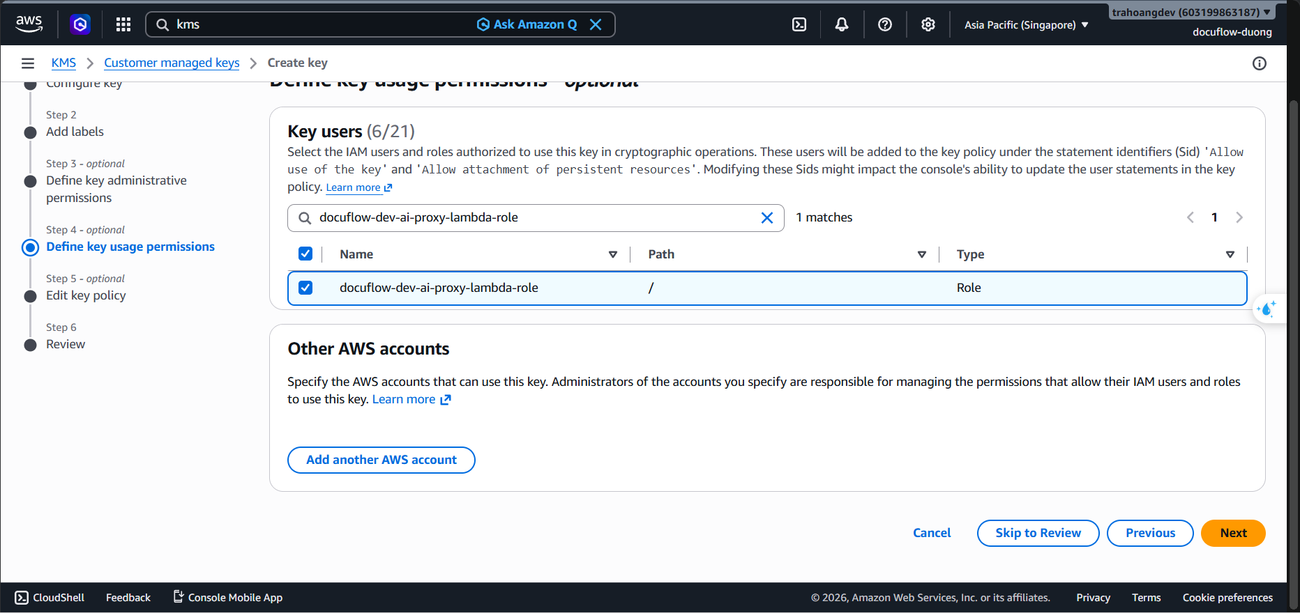Open the AWS console home logo
This screenshot has height=613, width=1300.
(x=29, y=24)
